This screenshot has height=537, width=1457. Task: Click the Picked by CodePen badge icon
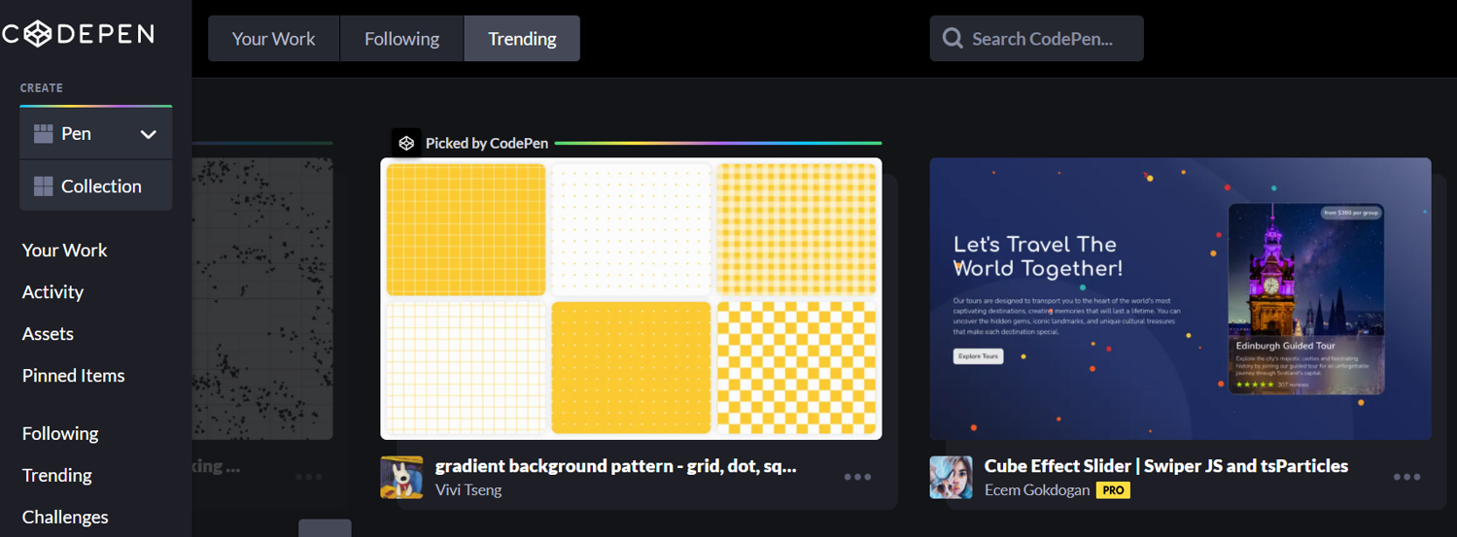[x=406, y=143]
